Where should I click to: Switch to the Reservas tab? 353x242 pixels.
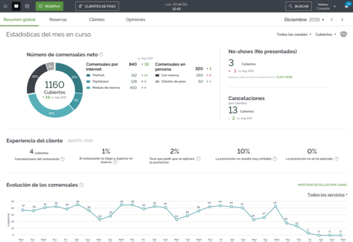58,20
